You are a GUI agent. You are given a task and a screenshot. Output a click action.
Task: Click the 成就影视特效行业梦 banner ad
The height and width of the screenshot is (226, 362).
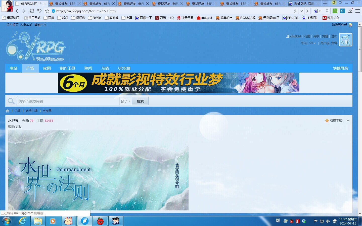(179, 83)
